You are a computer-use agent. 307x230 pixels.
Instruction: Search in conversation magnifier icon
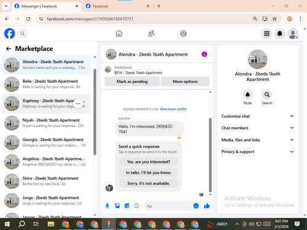coord(267,94)
